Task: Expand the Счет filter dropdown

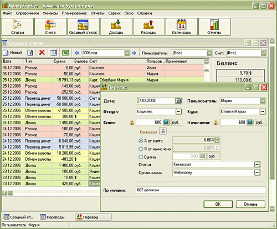Action: click(263, 53)
